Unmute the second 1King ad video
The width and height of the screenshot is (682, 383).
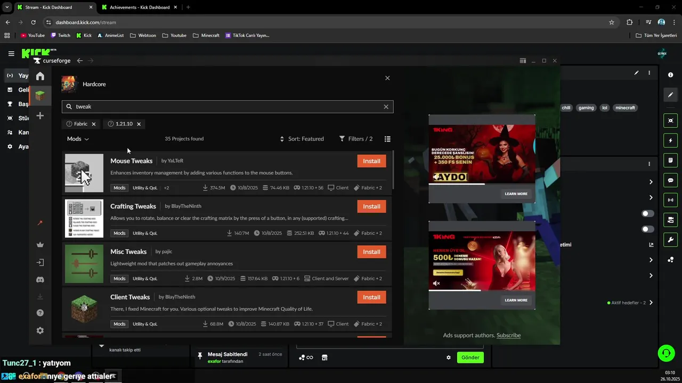436,284
